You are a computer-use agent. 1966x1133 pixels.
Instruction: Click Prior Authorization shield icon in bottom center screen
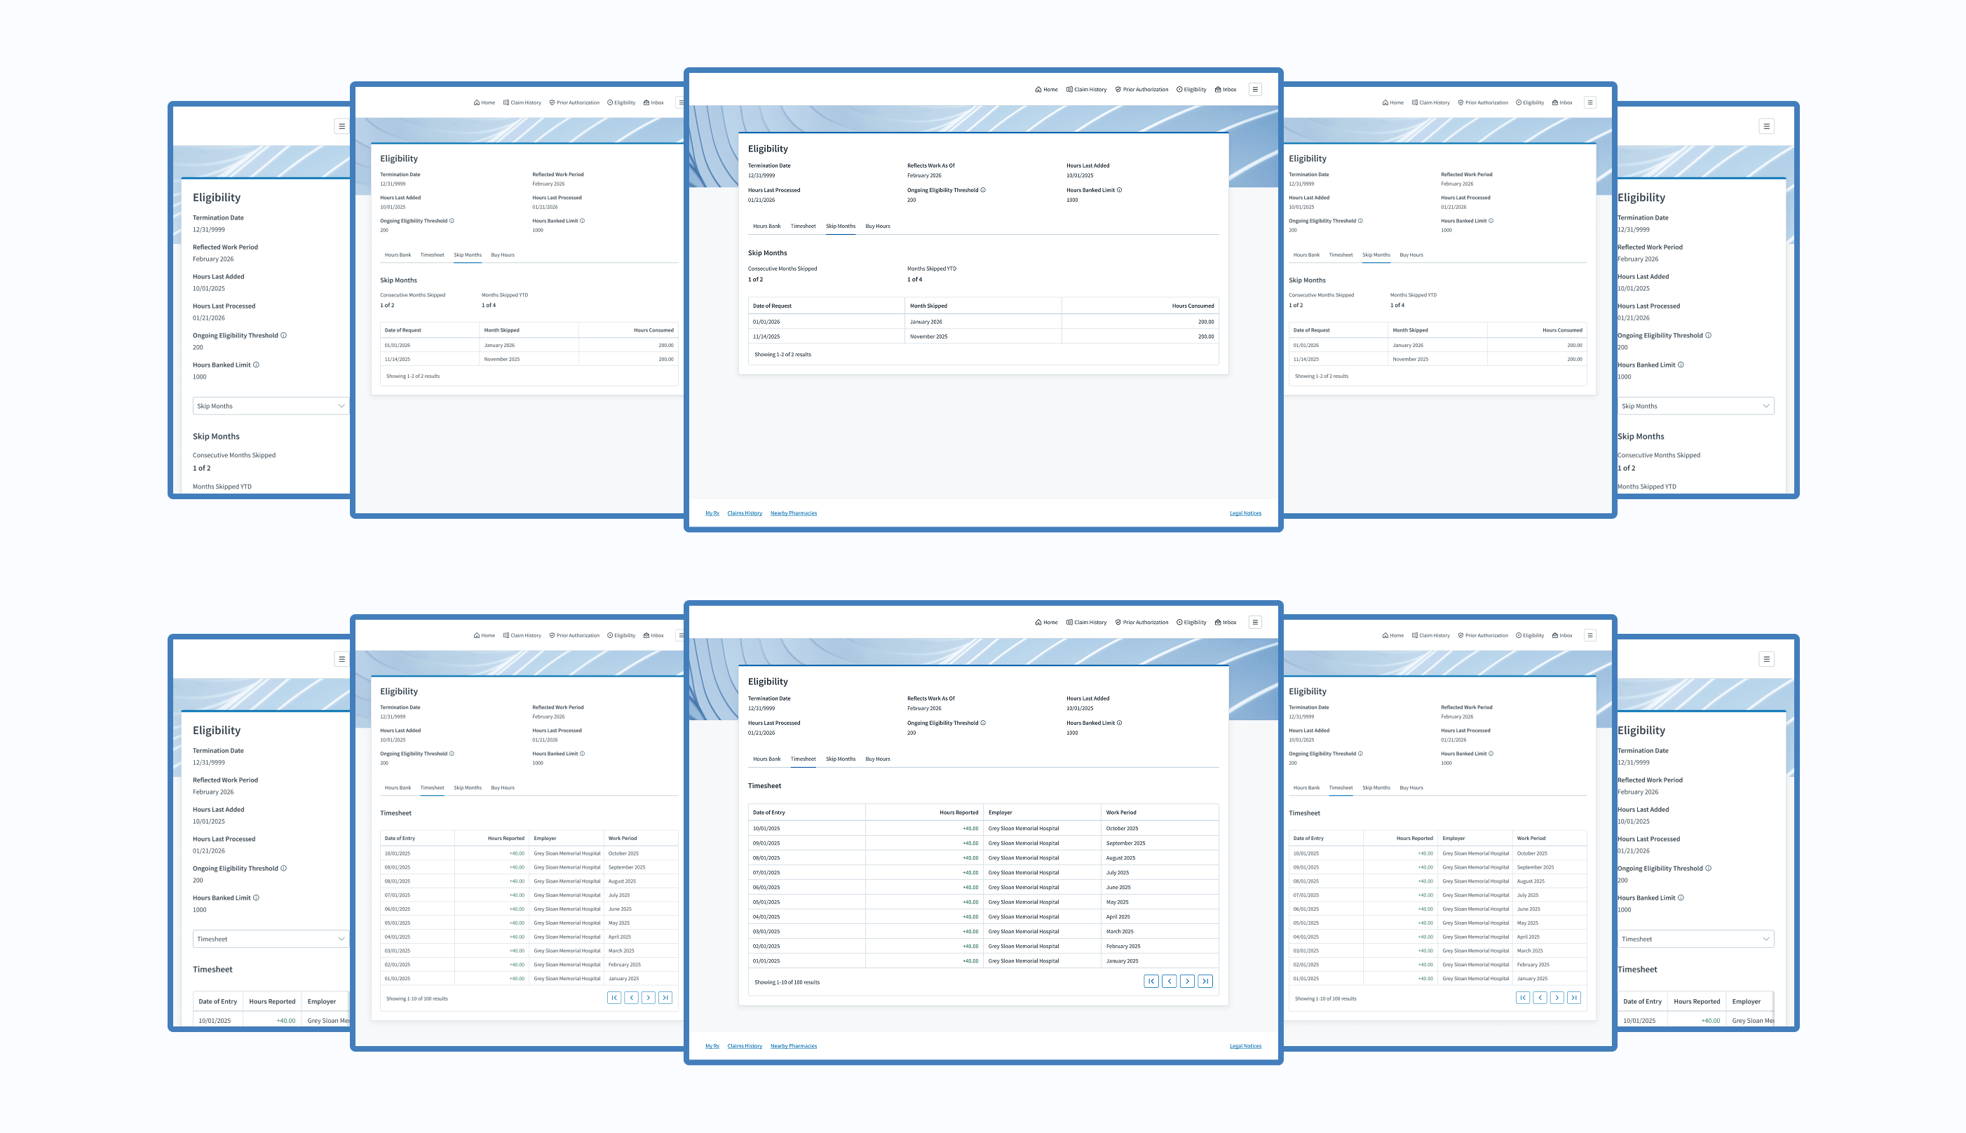coord(1118,623)
